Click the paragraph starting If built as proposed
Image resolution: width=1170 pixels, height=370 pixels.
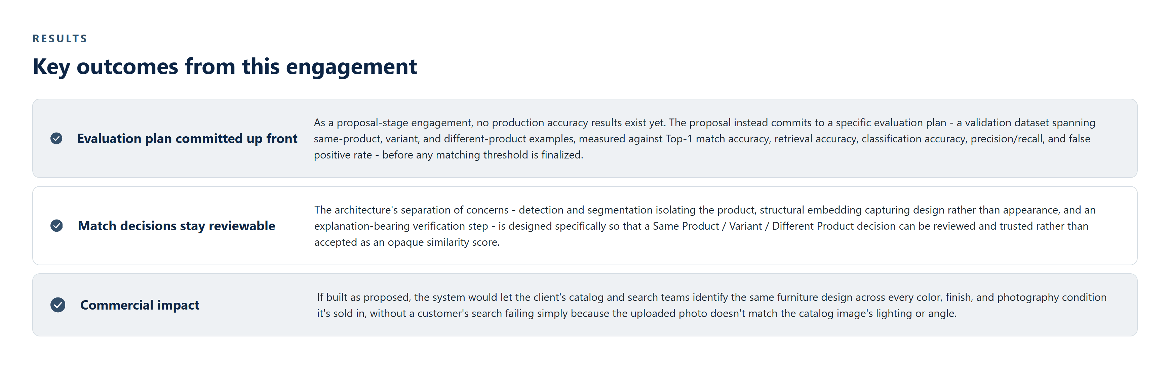(712, 305)
